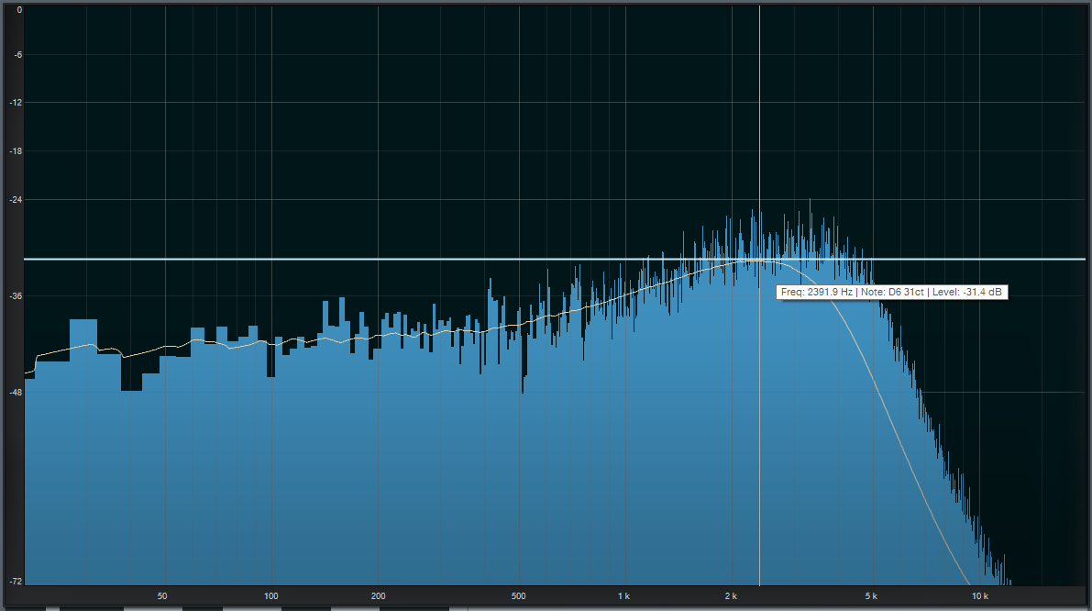Click the "-36" dB axis label
1092x611 pixels.
(16, 296)
